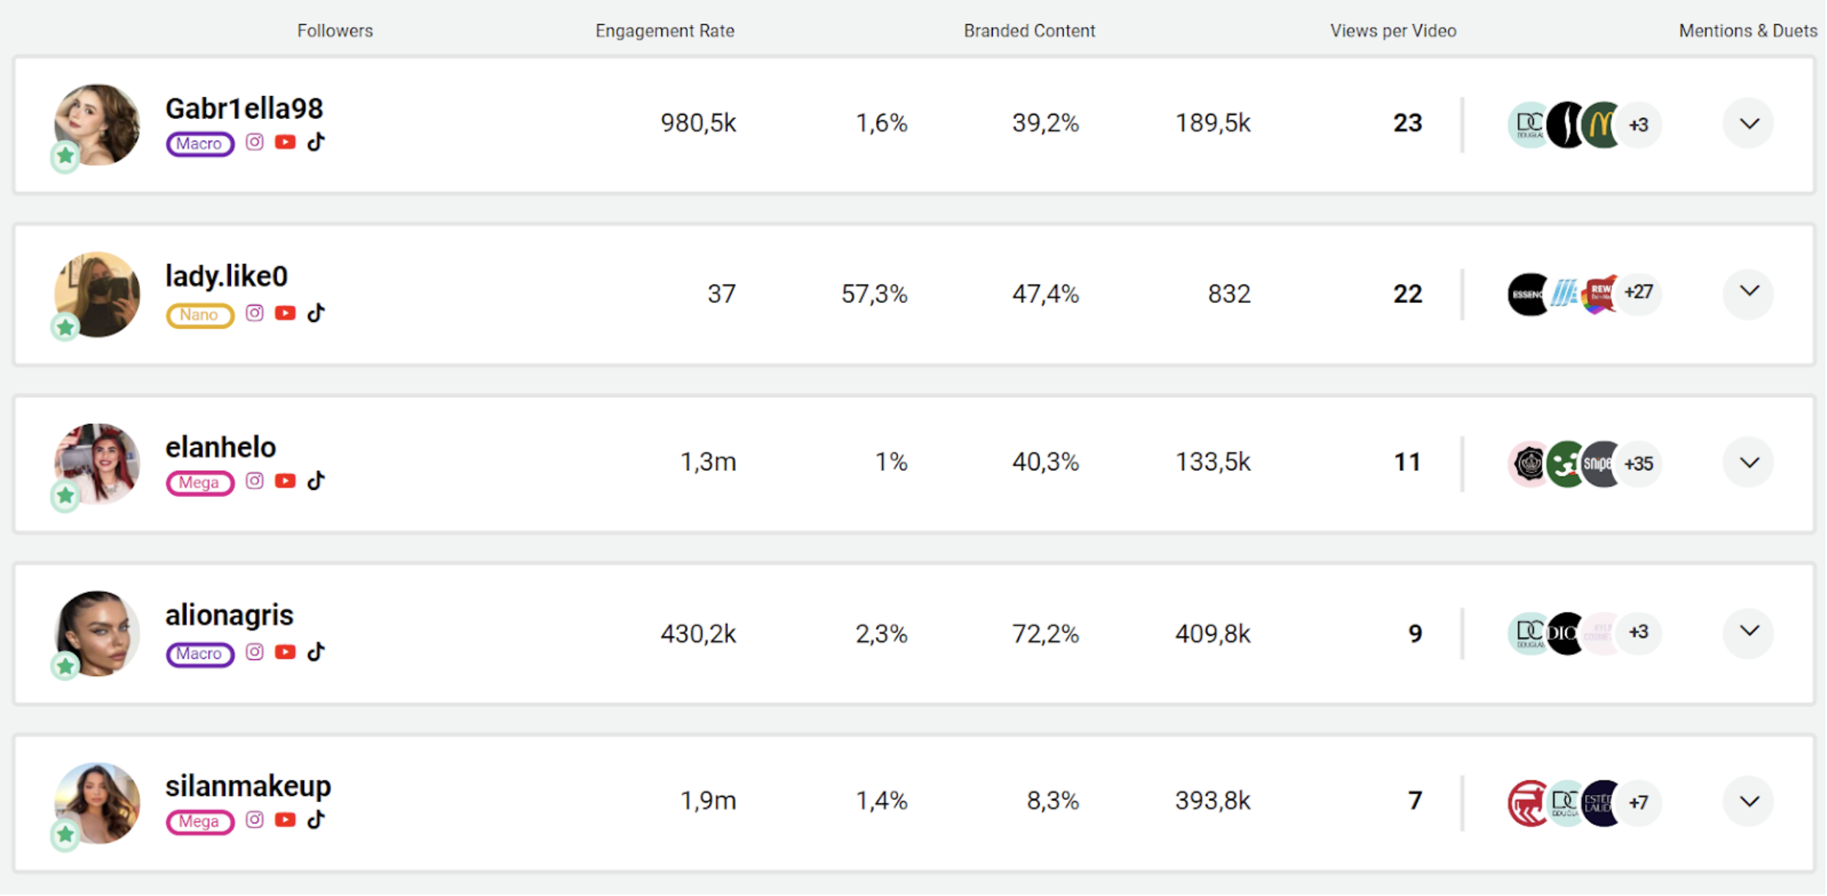Screen dimensions: 1827x896
Task: Sort by the Followers column header
Action: point(335,31)
